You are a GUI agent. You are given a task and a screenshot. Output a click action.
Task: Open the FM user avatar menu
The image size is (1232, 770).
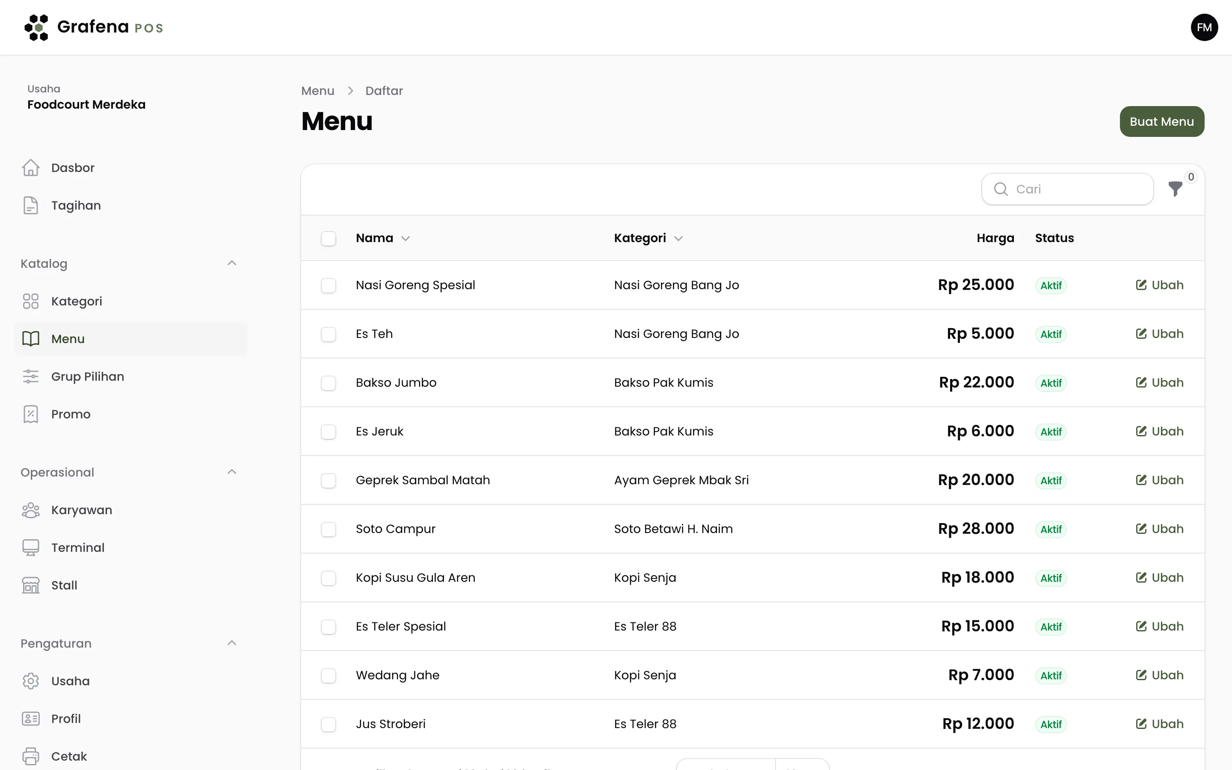click(x=1204, y=27)
